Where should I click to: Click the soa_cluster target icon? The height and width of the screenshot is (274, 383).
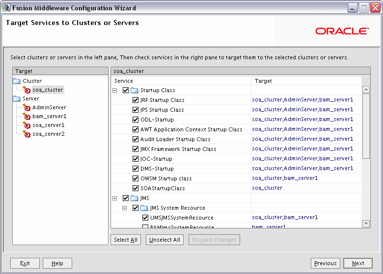pos(27,90)
